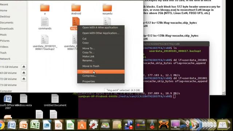This screenshot has height=131, width=233.
Task: Open LibreOffice Calc from the dock
Action: pyautogui.click(x=70, y=125)
